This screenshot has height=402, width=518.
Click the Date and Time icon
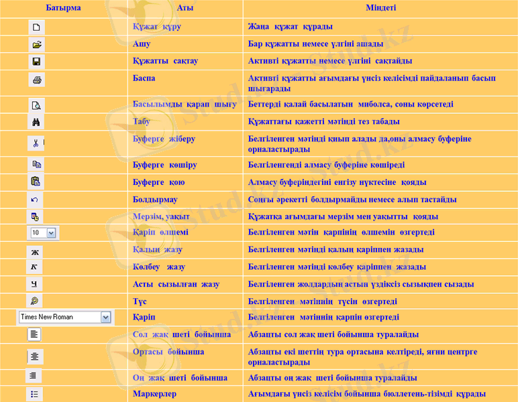tap(35, 216)
